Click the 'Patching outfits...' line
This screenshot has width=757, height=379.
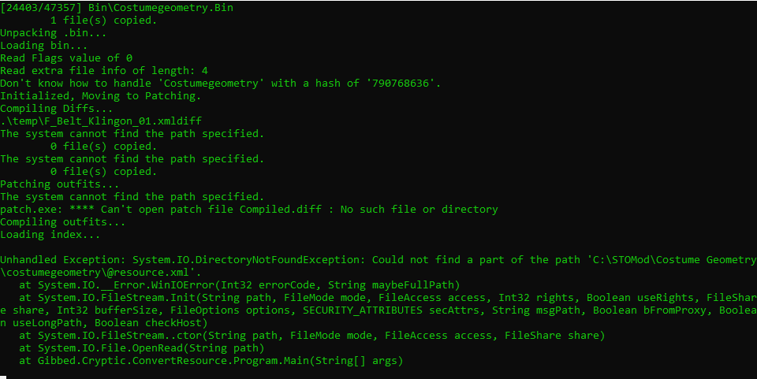(x=60, y=184)
